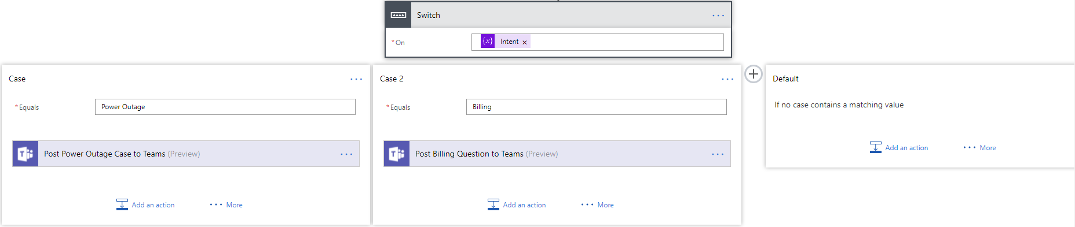
Task: Add an action in Default
Action: [x=899, y=147]
